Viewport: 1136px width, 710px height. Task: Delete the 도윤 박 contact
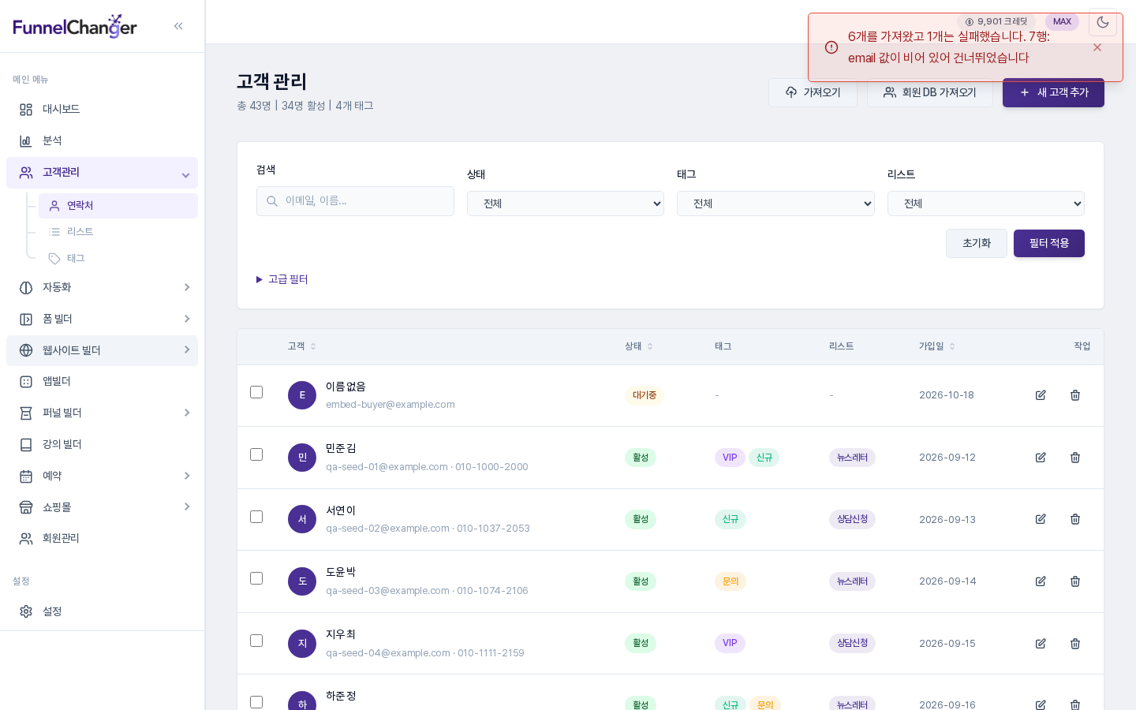click(x=1075, y=581)
